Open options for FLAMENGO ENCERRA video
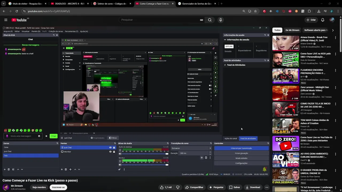The height and width of the screenshot is (192, 342). click(335, 70)
